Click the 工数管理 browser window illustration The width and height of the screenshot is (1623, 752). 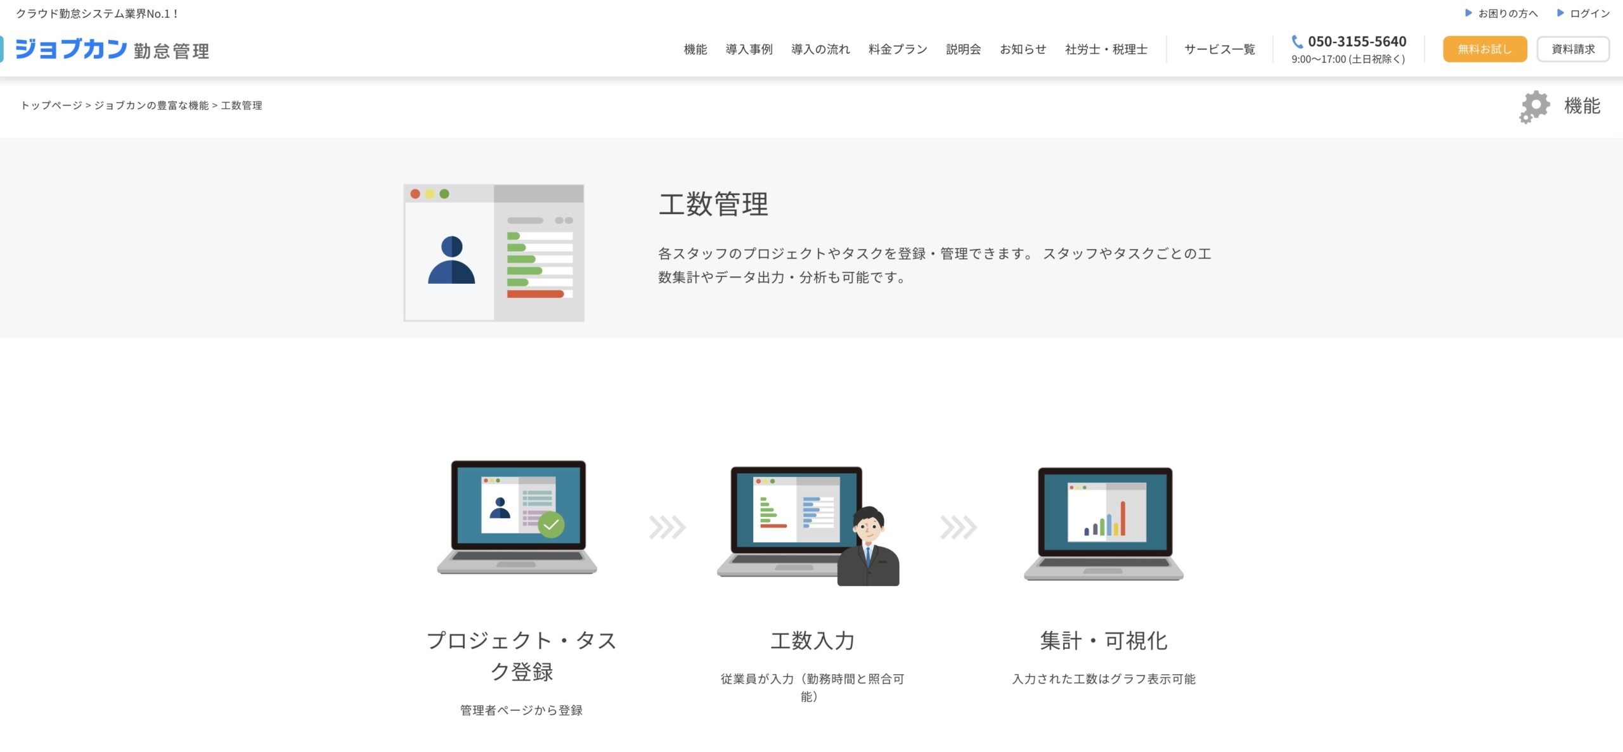coord(494,253)
